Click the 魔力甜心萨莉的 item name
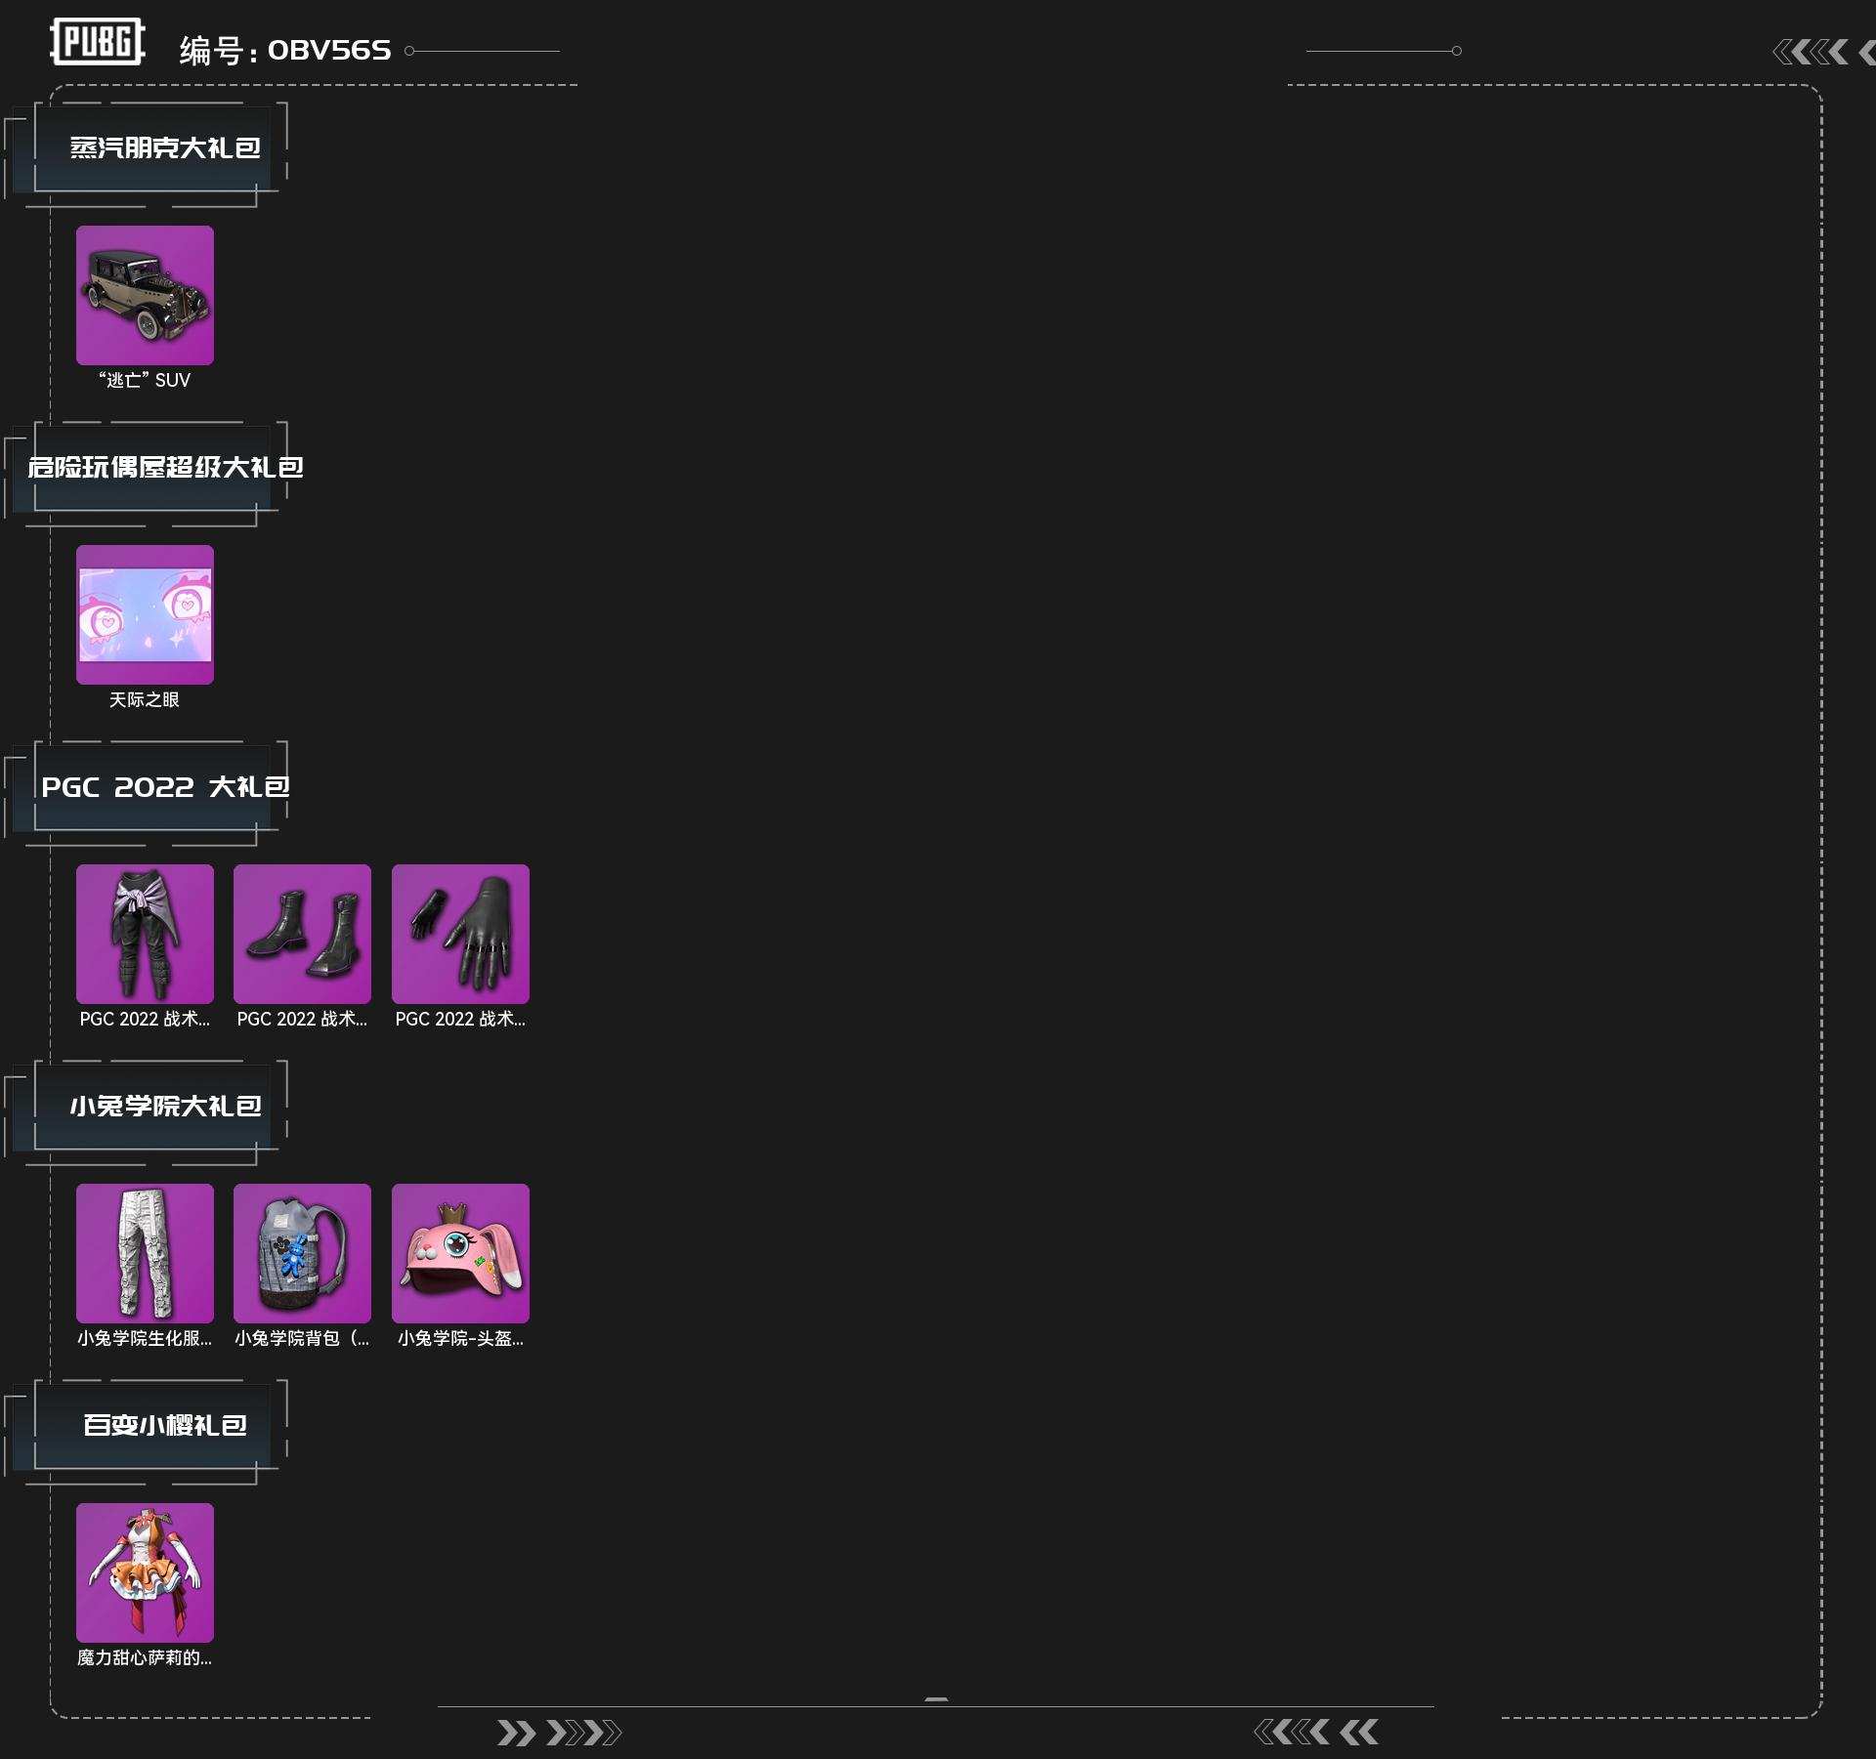Viewport: 1876px width, 1759px height. 145,1657
